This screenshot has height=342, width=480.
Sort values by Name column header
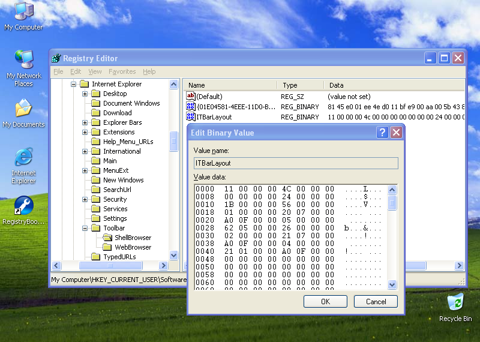click(230, 85)
